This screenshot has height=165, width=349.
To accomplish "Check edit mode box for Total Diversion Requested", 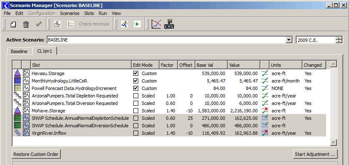I will pyautogui.click(x=135, y=103).
